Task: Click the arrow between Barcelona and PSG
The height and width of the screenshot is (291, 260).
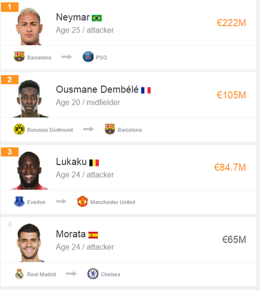Action: [67, 57]
